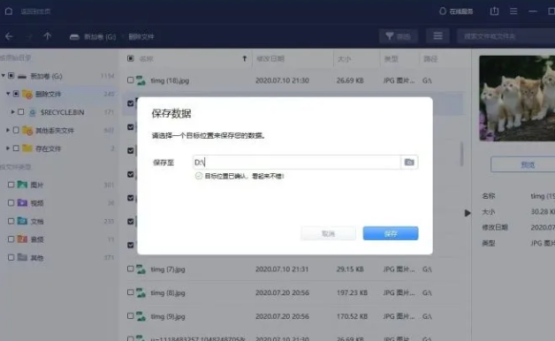The image size is (555, 341).
Task: Select the 删除文件 breadcrumb
Action: click(141, 36)
